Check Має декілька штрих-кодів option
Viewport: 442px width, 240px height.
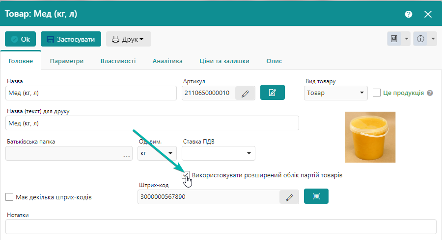point(9,197)
